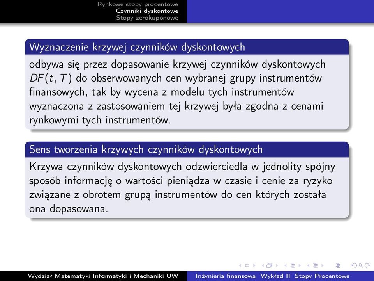The image size is (374, 281).
Task: Go to next subsection arrow
Action: click(300, 265)
